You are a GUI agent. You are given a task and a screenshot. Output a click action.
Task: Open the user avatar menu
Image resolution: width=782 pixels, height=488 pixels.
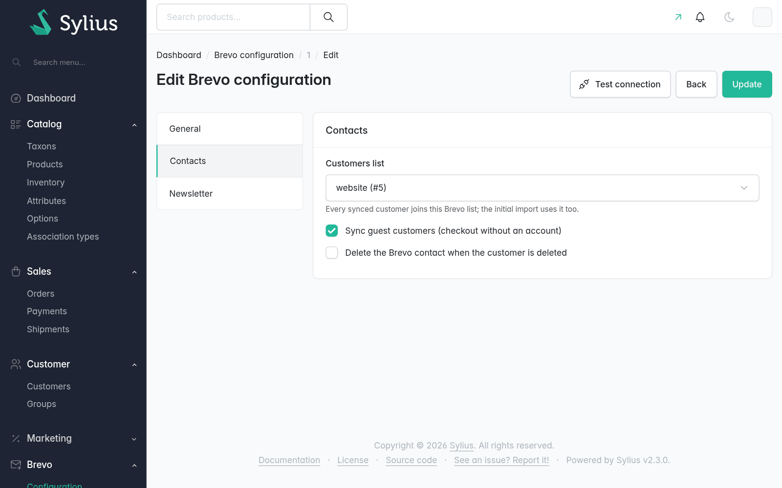point(762,17)
